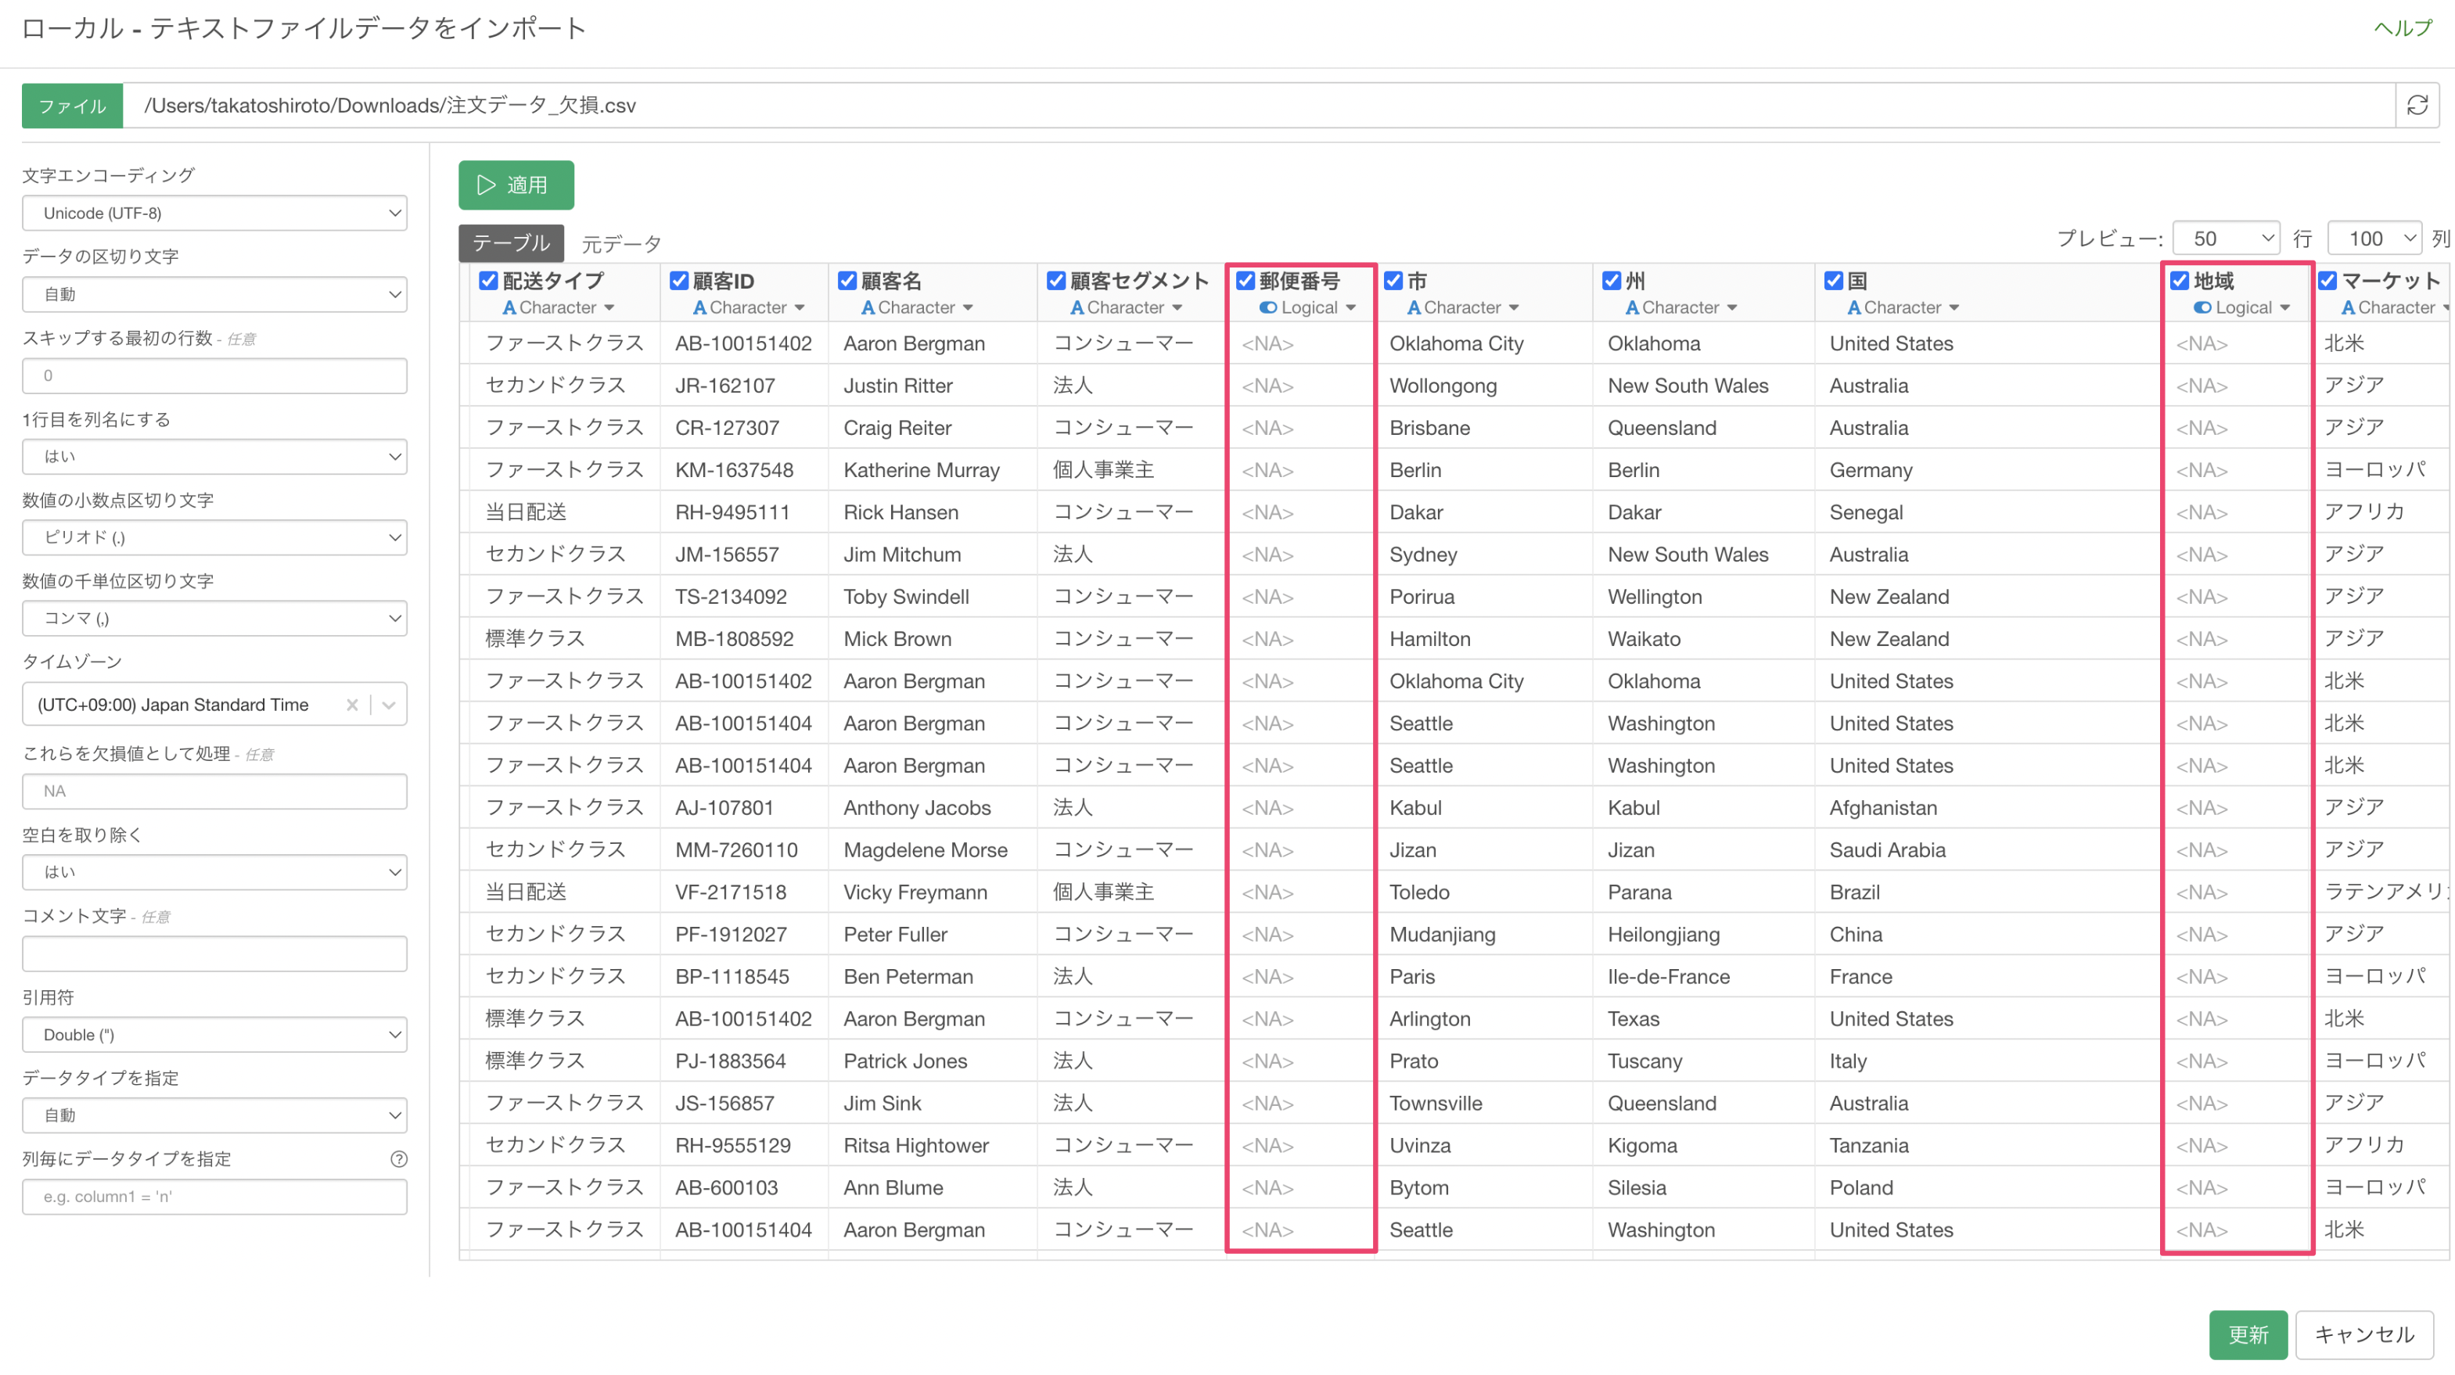Screen dimensions: 2455x1375
Task: Click the コメント文字 input field
Action: (x=214, y=954)
